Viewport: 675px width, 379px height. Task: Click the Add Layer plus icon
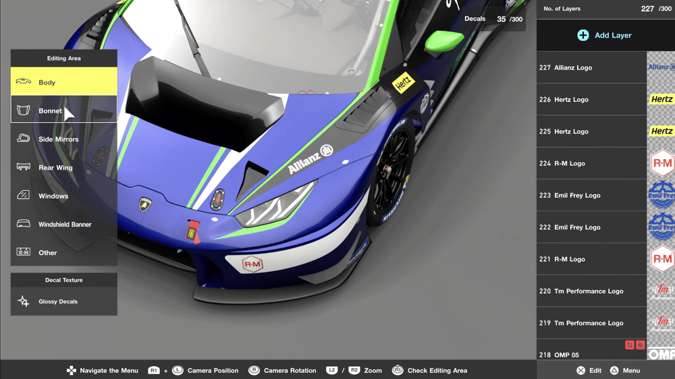tap(583, 35)
